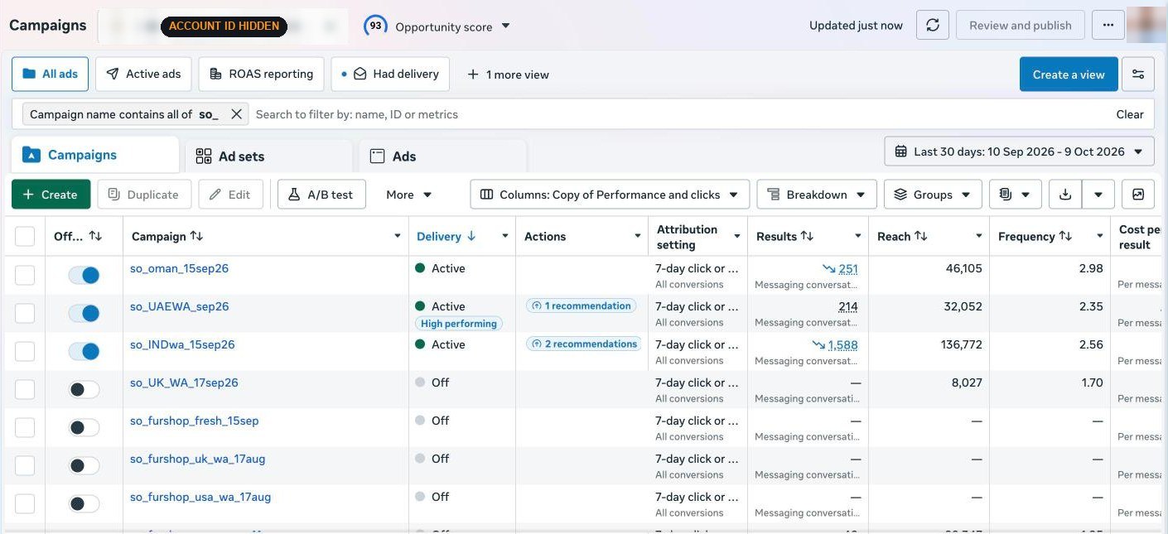Turn on the so_UK_WA_17sep26 campaign toggle
The image size is (1168, 534).
coord(84,389)
